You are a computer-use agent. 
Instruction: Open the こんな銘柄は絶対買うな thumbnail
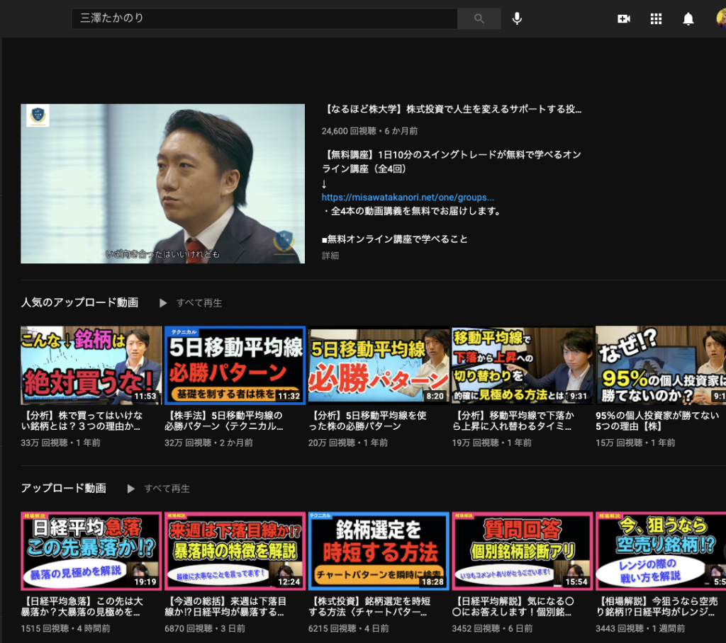pos(91,365)
